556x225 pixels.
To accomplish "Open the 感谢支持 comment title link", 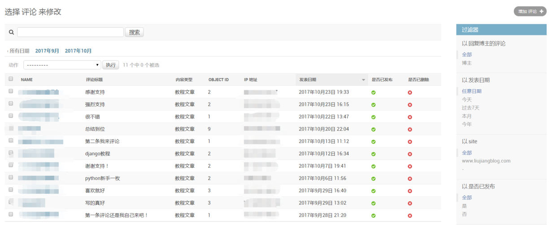I will 95,92.
